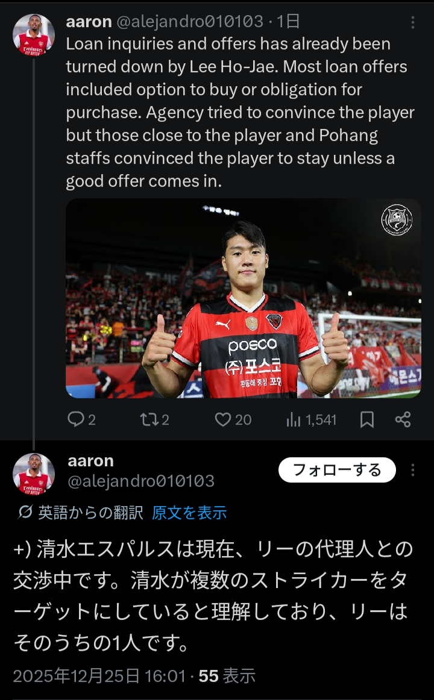
Task: Open more options on the top tweet
Action: point(412,22)
